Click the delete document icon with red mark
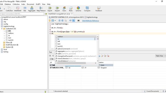Screen dimensions: 166x93 [108, 56]
